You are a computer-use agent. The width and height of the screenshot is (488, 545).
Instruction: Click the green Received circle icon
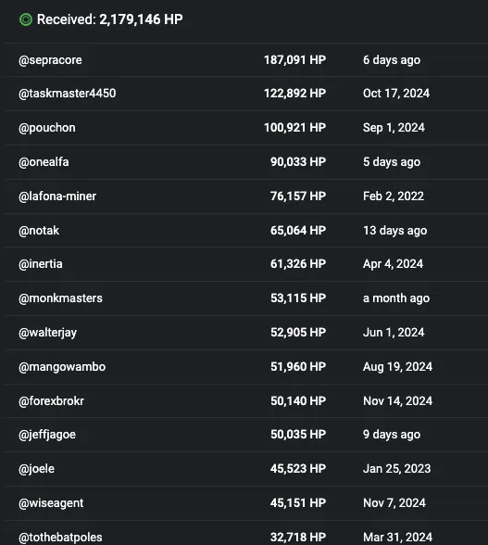26,19
